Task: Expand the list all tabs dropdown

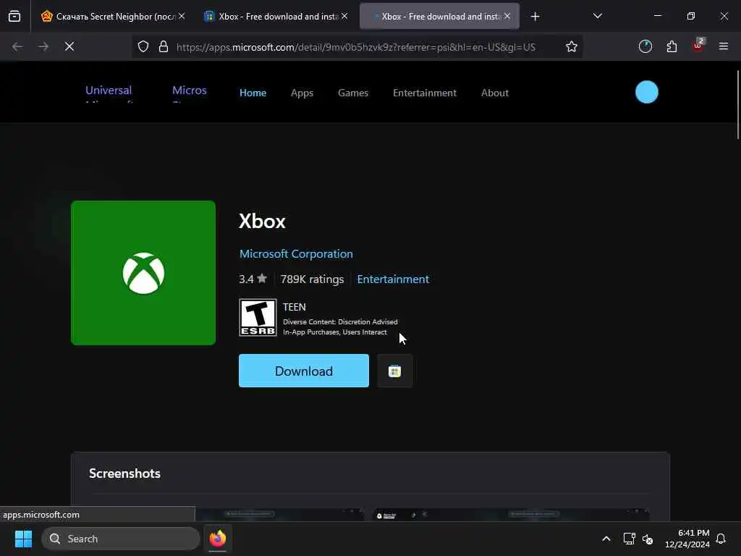Action: click(x=597, y=16)
